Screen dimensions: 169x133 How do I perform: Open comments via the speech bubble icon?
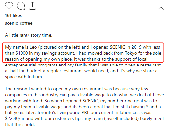tap(21, 6)
